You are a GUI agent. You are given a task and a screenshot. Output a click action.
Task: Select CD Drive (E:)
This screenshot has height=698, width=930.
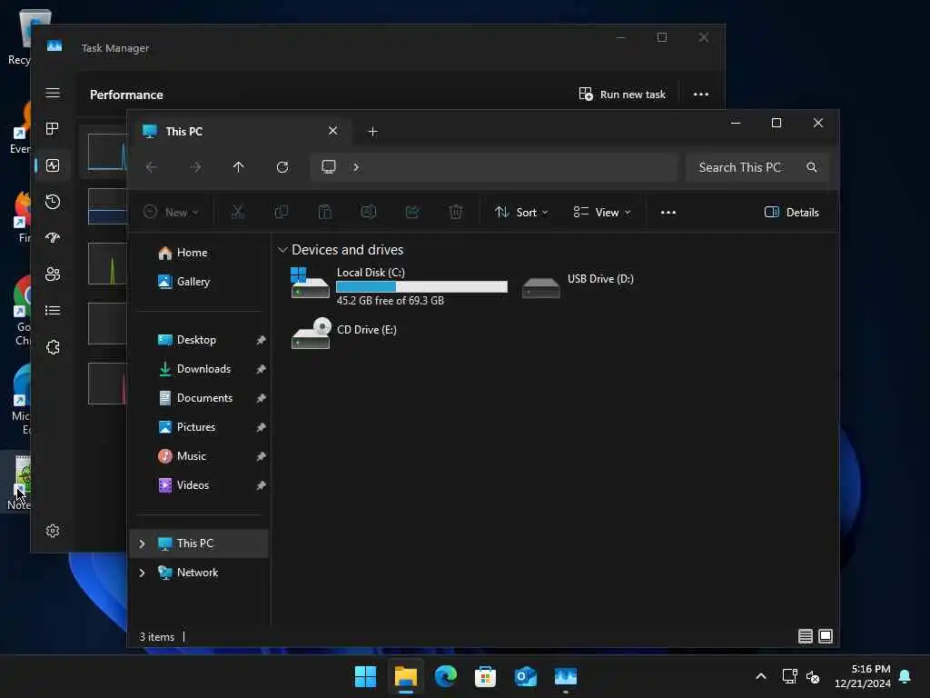pos(344,333)
